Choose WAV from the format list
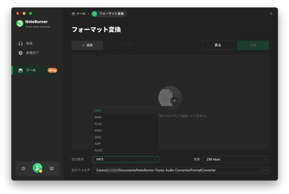 point(125,130)
